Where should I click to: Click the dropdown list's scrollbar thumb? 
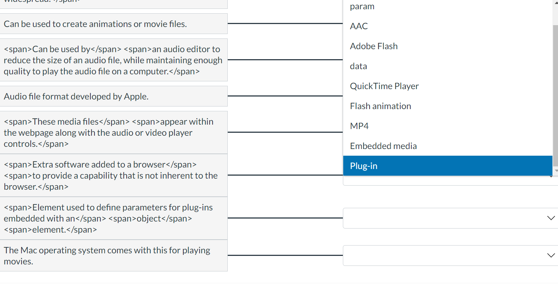click(x=555, y=92)
